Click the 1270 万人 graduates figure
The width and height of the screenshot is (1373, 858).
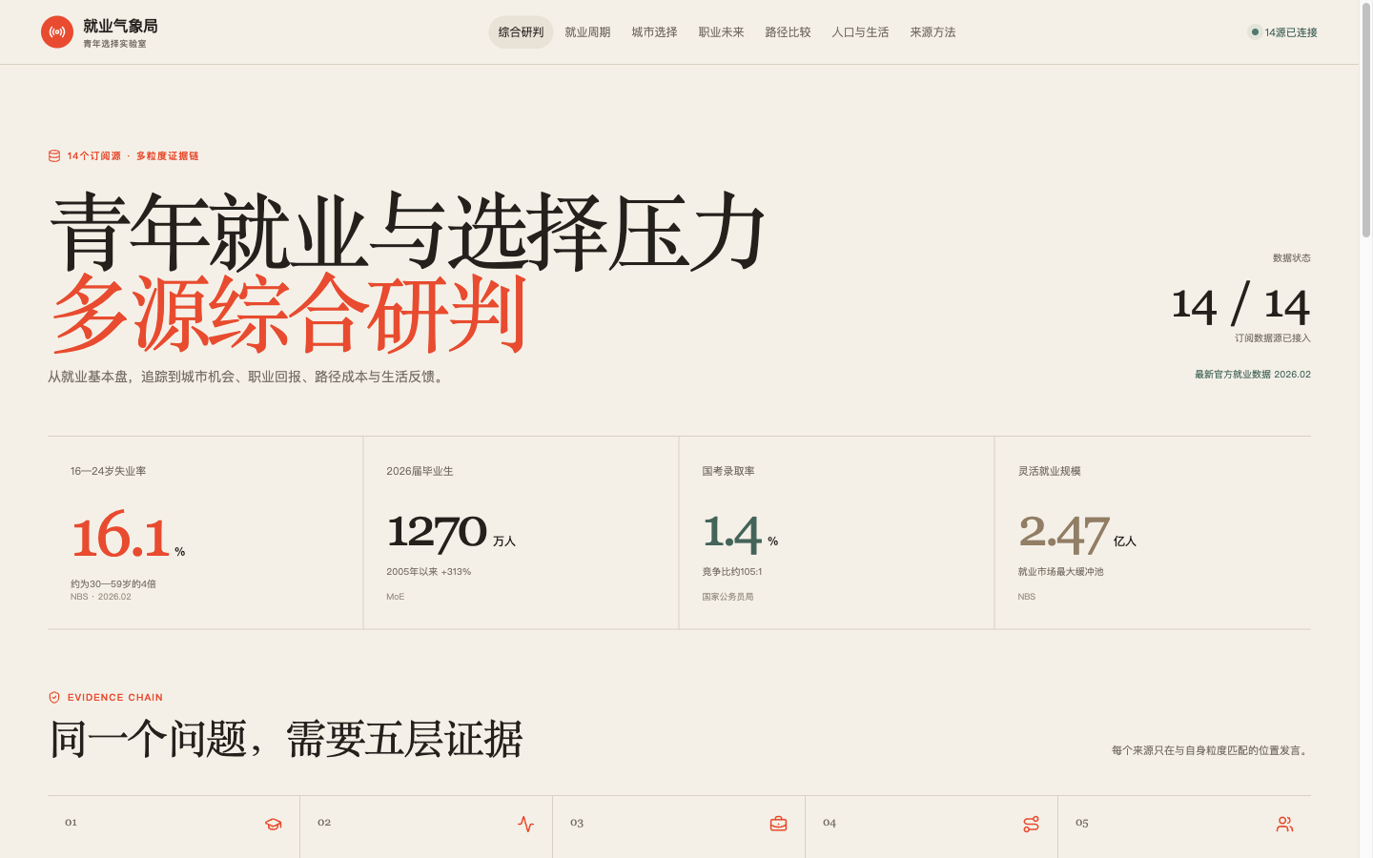point(451,533)
